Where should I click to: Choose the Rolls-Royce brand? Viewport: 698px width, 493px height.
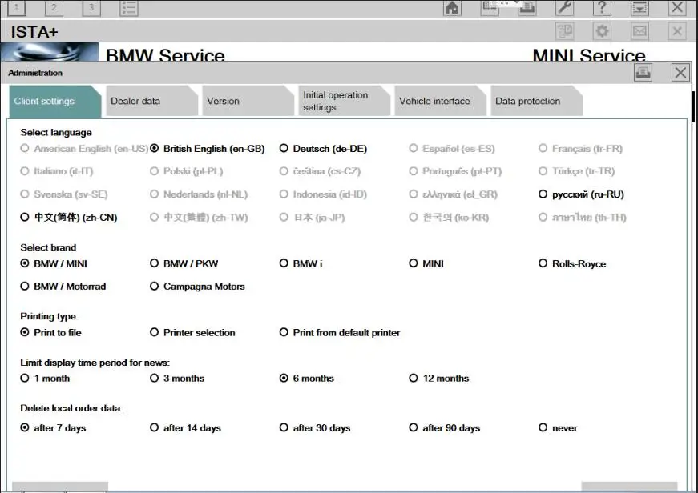572,263
